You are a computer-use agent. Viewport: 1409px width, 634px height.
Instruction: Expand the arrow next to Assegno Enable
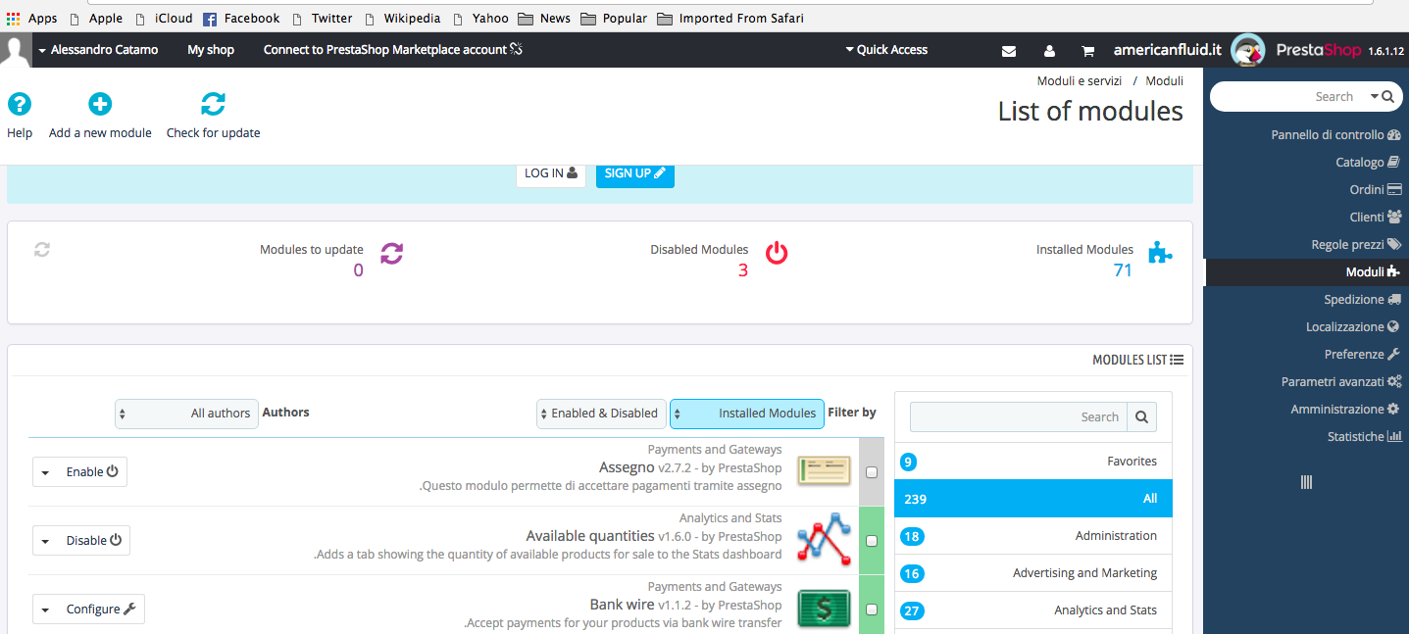tap(45, 472)
